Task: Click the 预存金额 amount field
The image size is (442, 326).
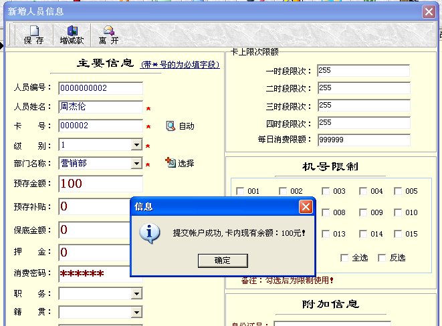Action: click(x=100, y=184)
